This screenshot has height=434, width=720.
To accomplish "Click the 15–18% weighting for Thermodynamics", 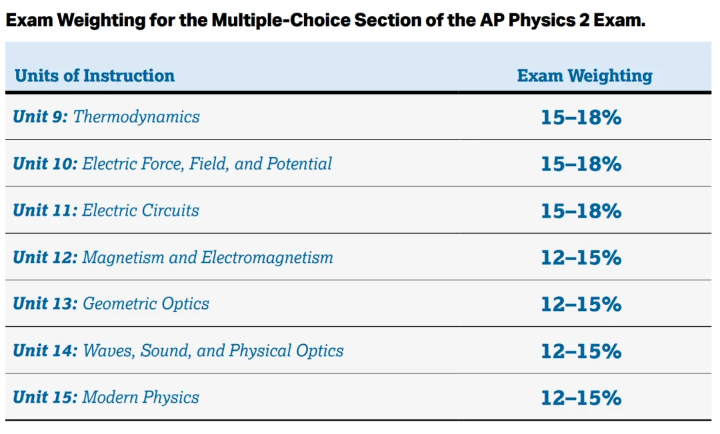I will pos(581,117).
